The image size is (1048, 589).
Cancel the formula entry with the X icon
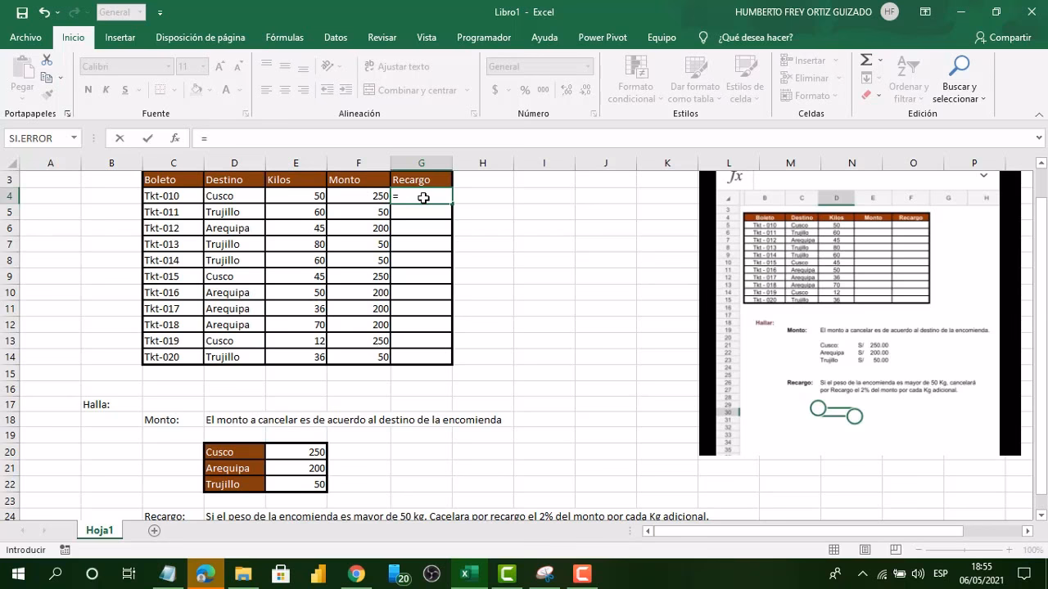pos(120,138)
